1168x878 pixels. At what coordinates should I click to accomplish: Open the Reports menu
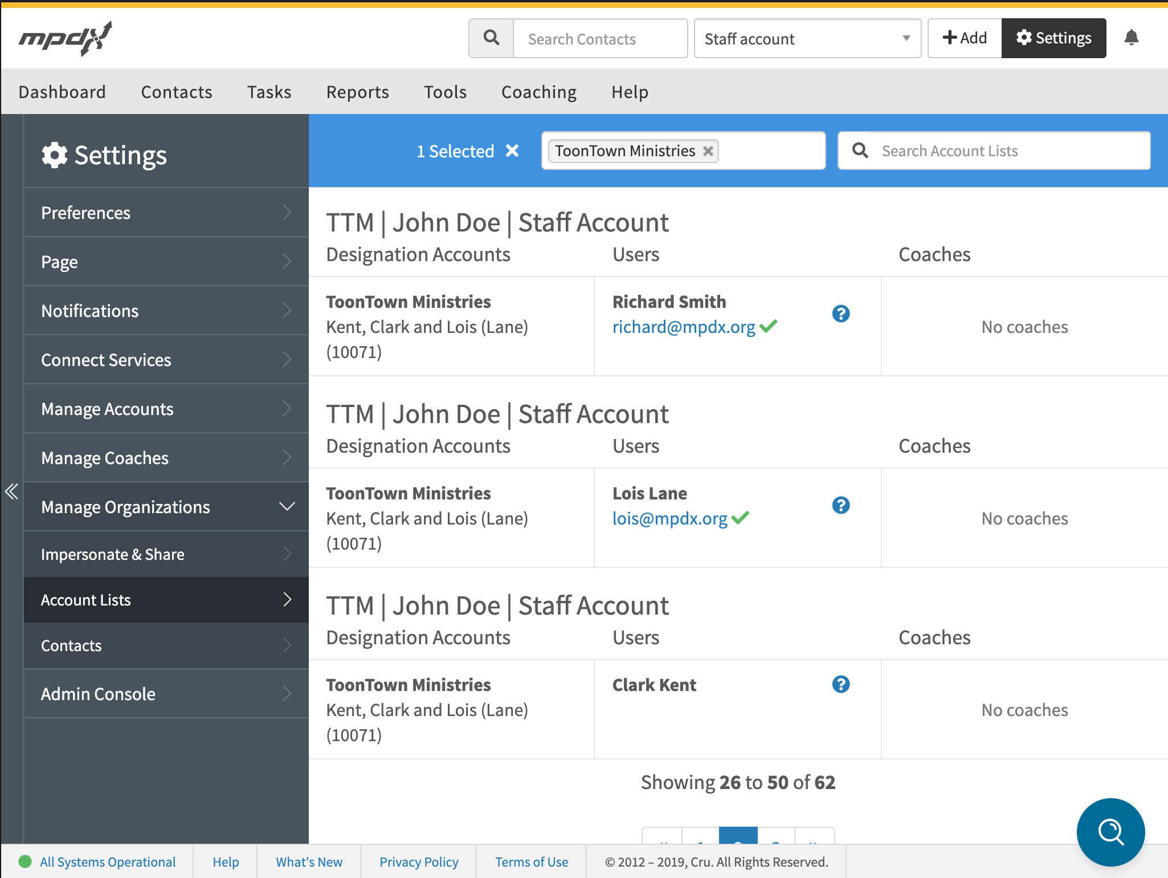357,92
